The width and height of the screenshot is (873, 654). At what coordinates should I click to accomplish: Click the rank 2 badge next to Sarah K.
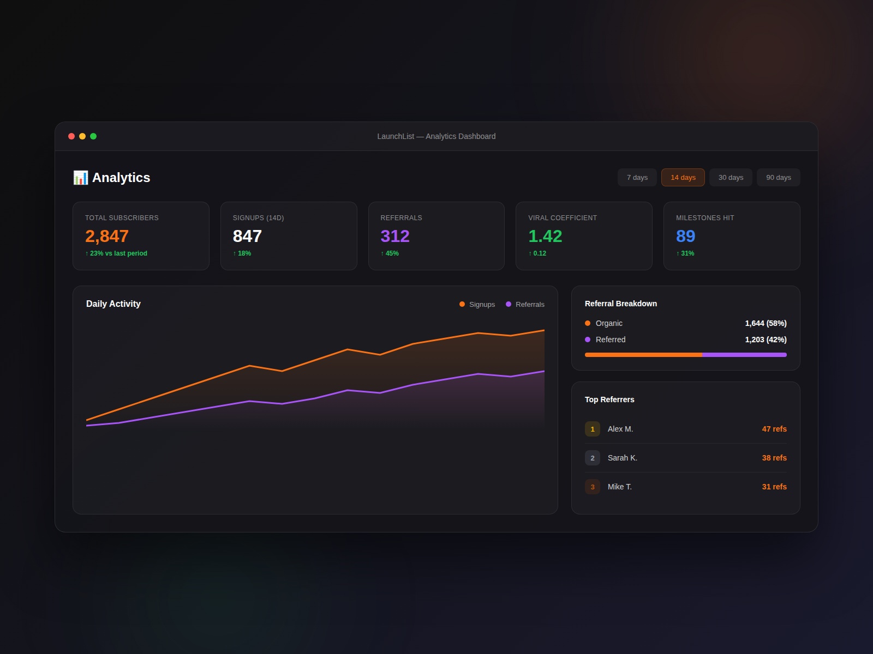(x=593, y=458)
